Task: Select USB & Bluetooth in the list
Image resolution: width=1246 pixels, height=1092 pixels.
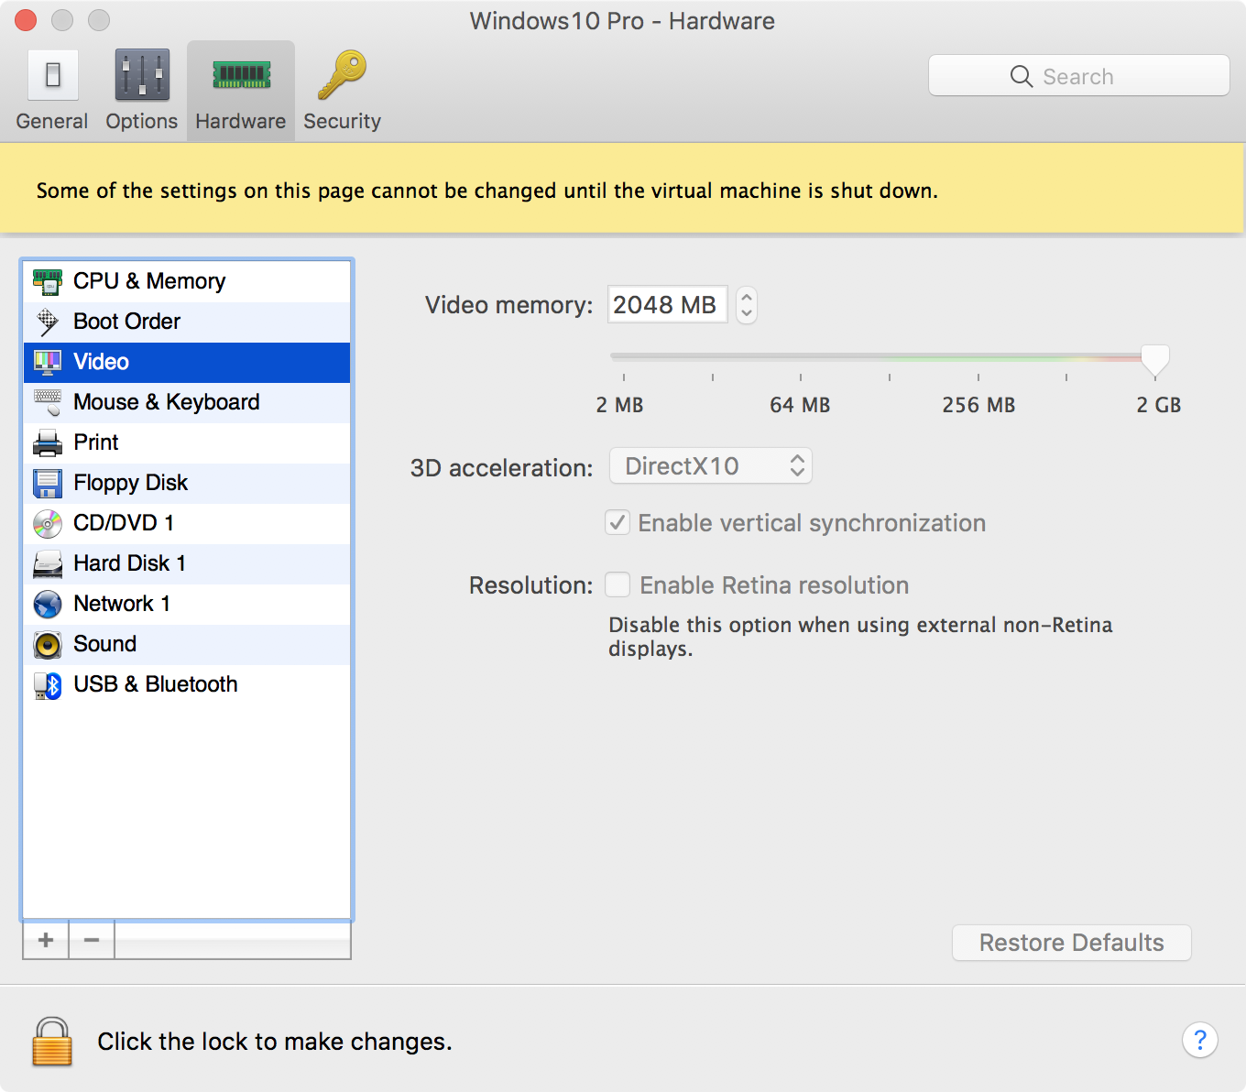Action: coord(187,684)
